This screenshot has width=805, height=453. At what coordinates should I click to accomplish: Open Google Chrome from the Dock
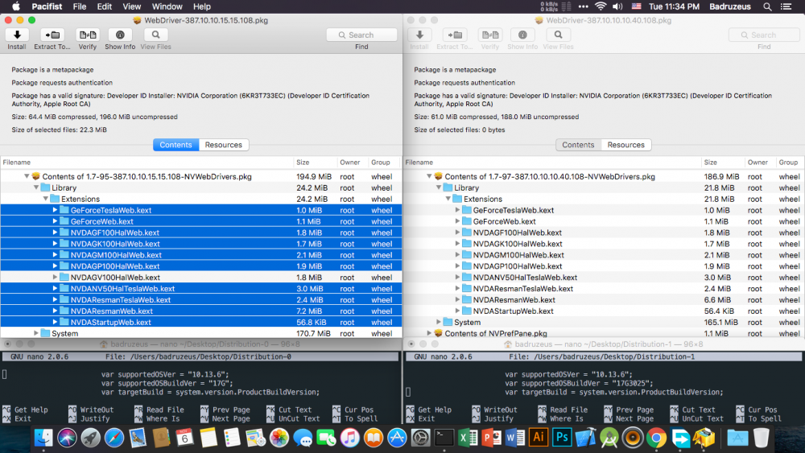[x=657, y=438]
